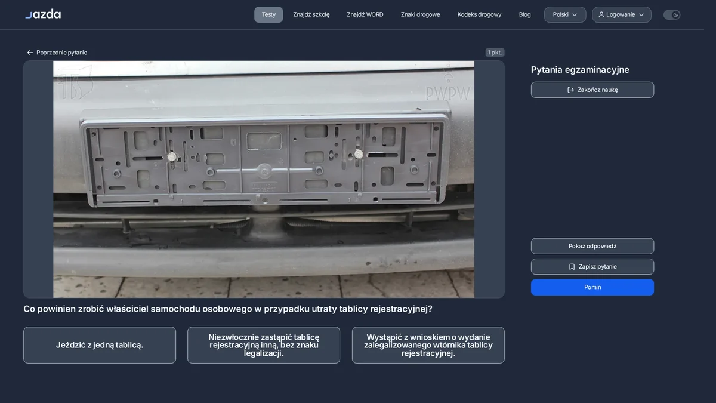Choose answer Niezwłocznie zastąpić tablicę rejestracyjną inną

264,345
